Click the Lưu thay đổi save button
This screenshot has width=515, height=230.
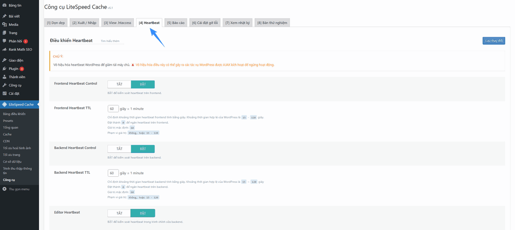coord(494,41)
